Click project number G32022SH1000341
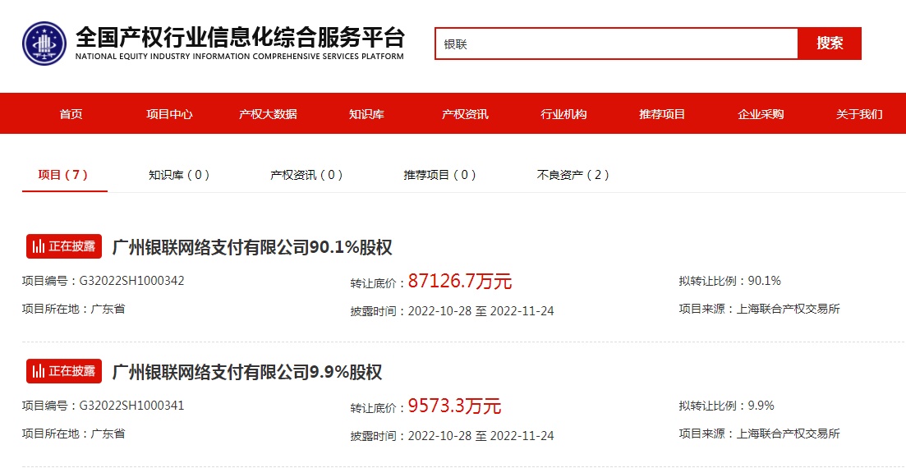 point(131,406)
